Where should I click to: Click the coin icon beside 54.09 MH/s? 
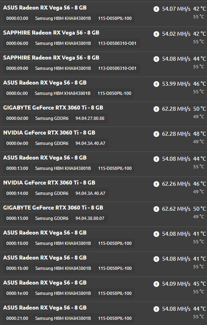(156, 284)
